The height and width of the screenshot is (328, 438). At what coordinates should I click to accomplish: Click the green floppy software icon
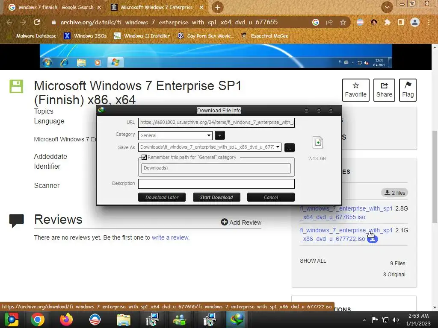[16, 86]
